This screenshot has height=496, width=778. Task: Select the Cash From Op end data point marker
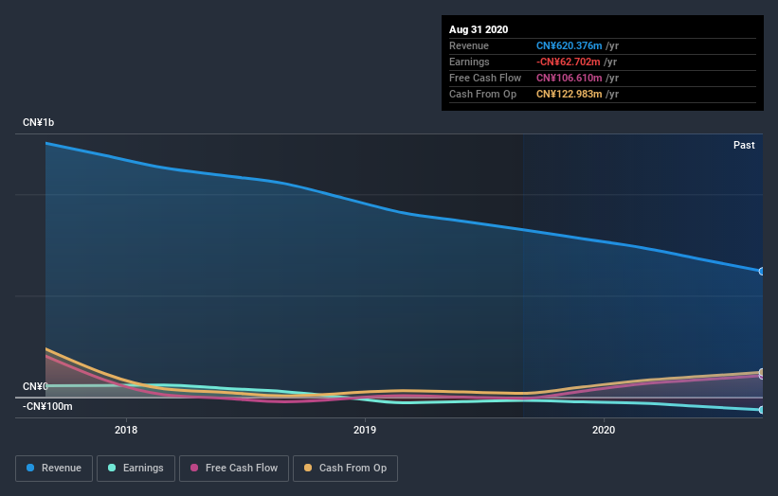(x=761, y=372)
